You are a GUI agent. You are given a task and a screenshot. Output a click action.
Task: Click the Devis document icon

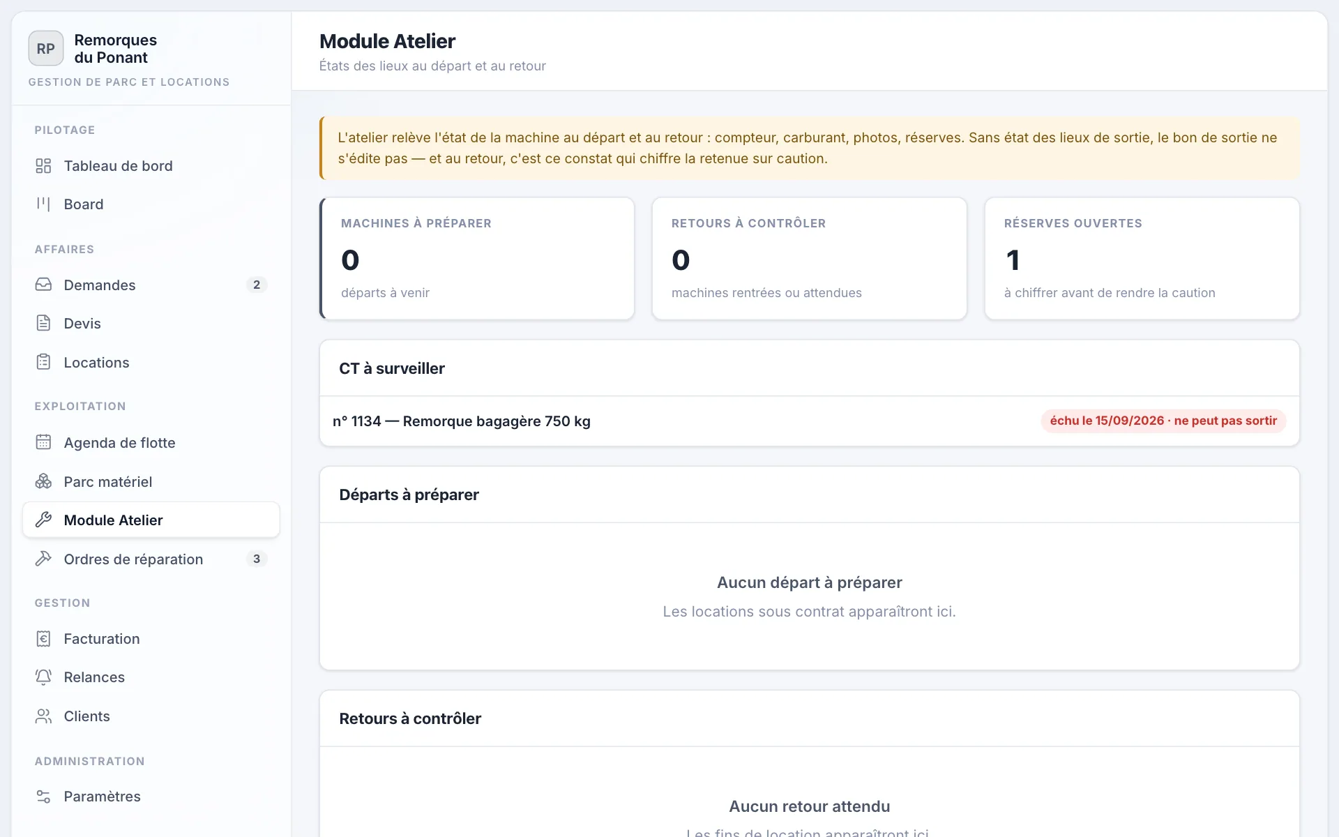pyautogui.click(x=43, y=323)
